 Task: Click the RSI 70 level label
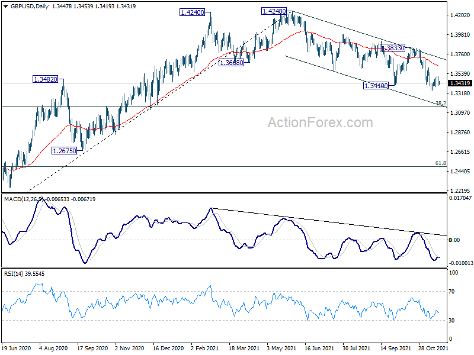(451, 292)
